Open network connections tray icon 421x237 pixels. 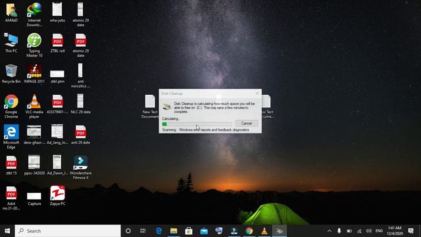[x=359, y=231]
